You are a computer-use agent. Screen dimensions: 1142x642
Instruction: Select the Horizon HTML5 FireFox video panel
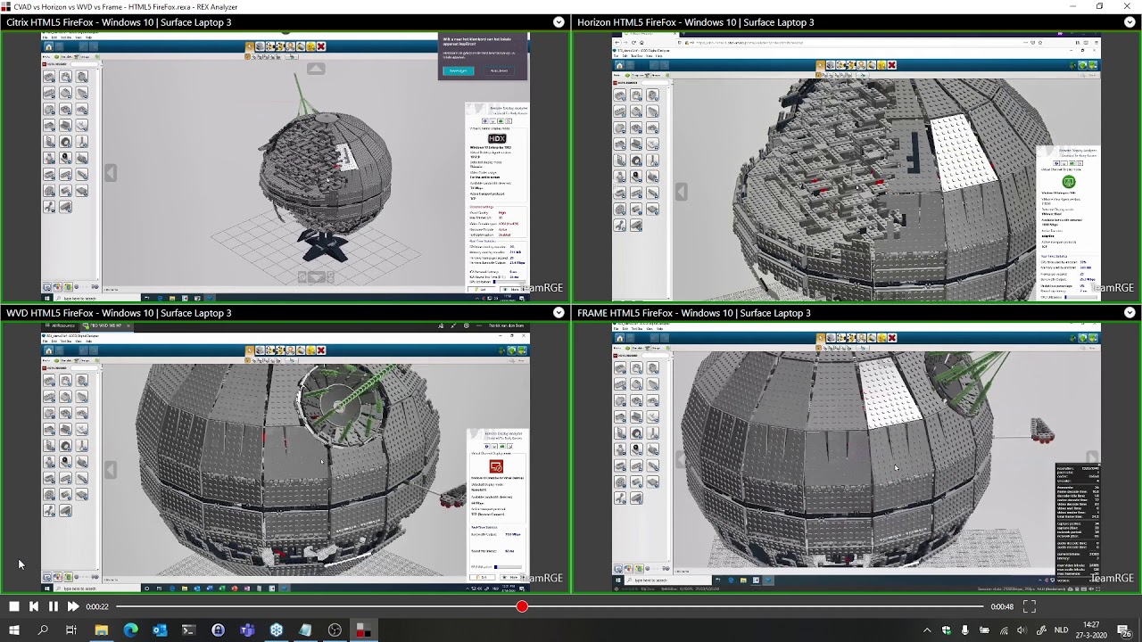tap(856, 167)
